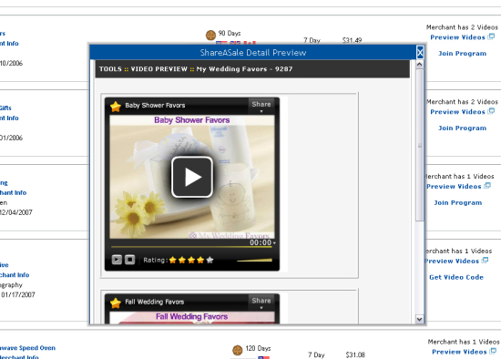Screen dimensions: 501x359
Task: Adjust the volume slider in the video player
Action: [254, 261]
